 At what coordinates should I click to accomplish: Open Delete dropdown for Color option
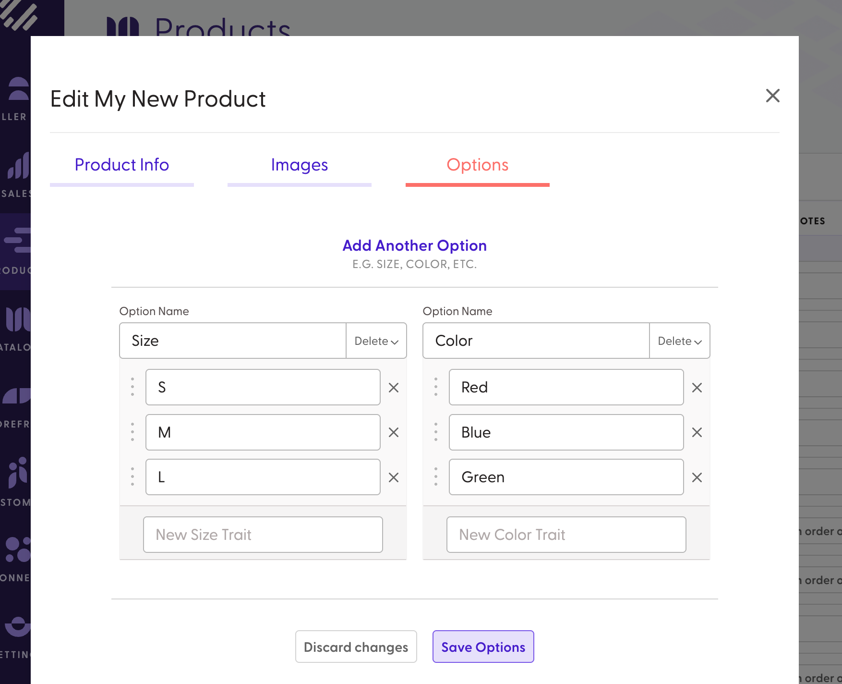click(680, 341)
